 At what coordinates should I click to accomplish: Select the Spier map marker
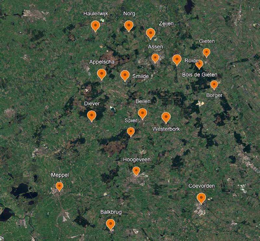click(131, 132)
